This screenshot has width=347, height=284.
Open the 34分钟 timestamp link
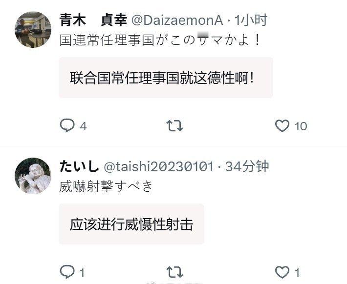(x=247, y=166)
